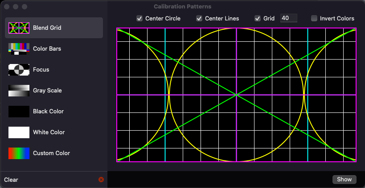This screenshot has height=188, width=365.
Task: Click the Center Circle label text
Action: (x=163, y=18)
